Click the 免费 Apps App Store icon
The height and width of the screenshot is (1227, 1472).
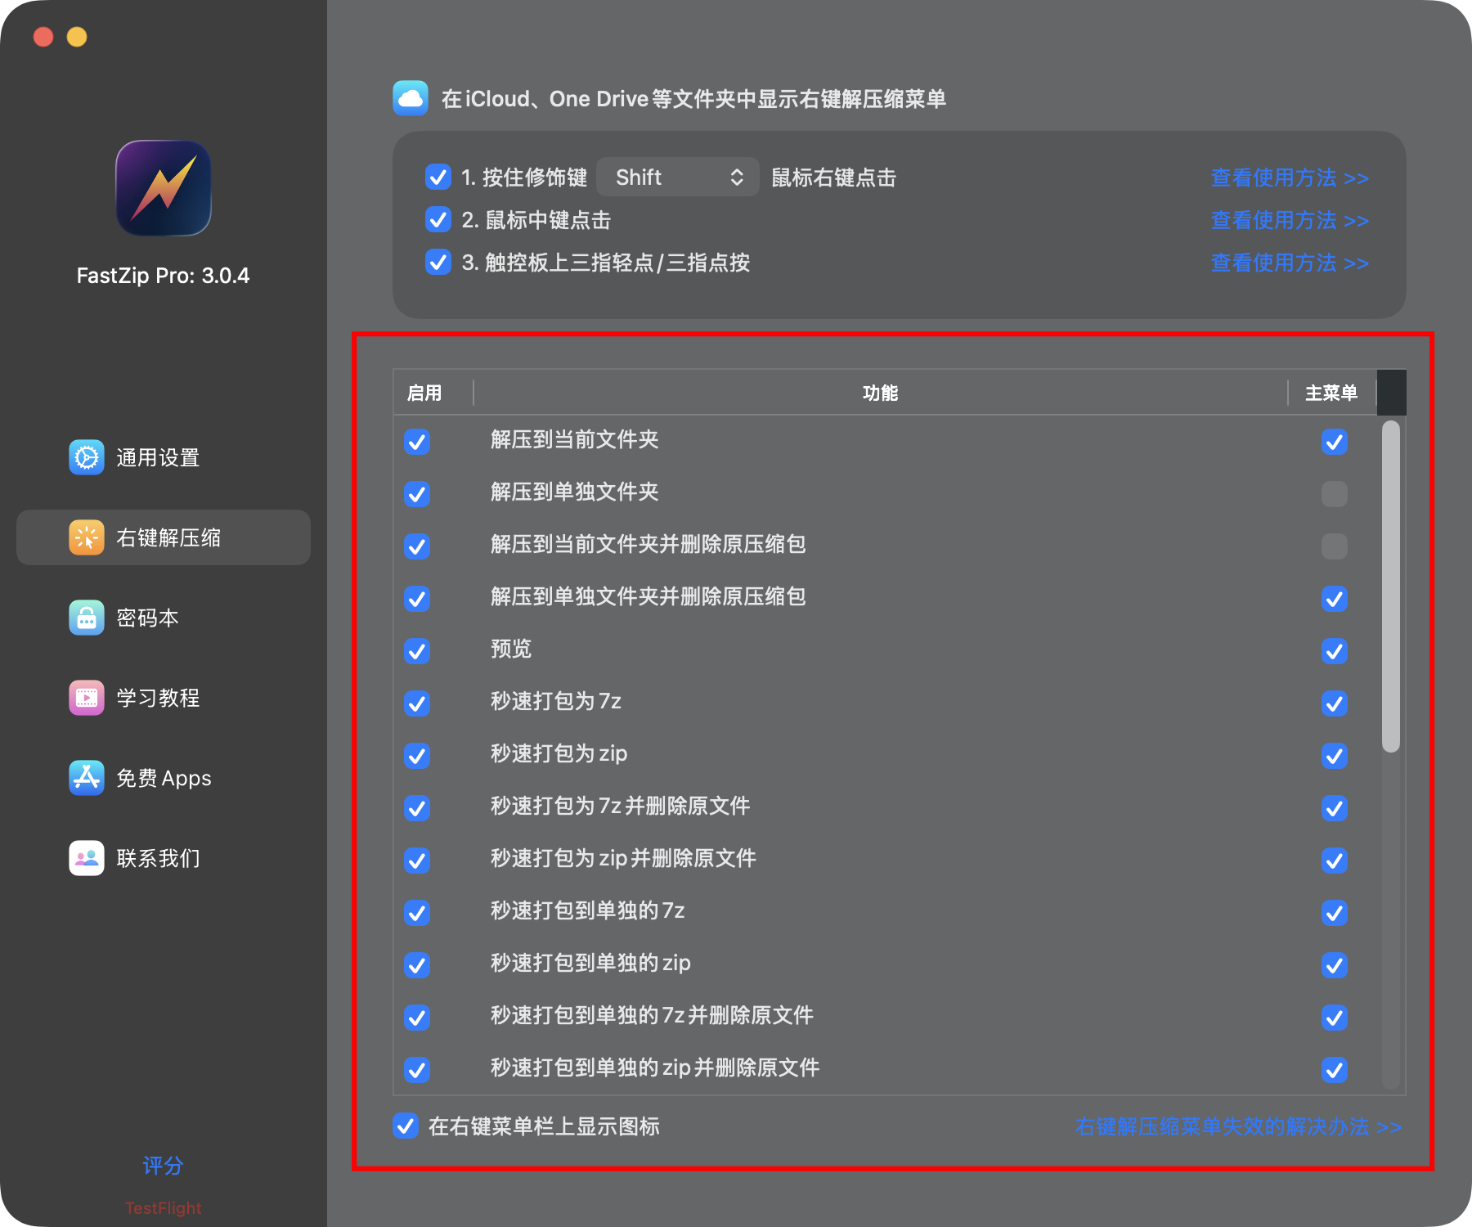click(86, 778)
